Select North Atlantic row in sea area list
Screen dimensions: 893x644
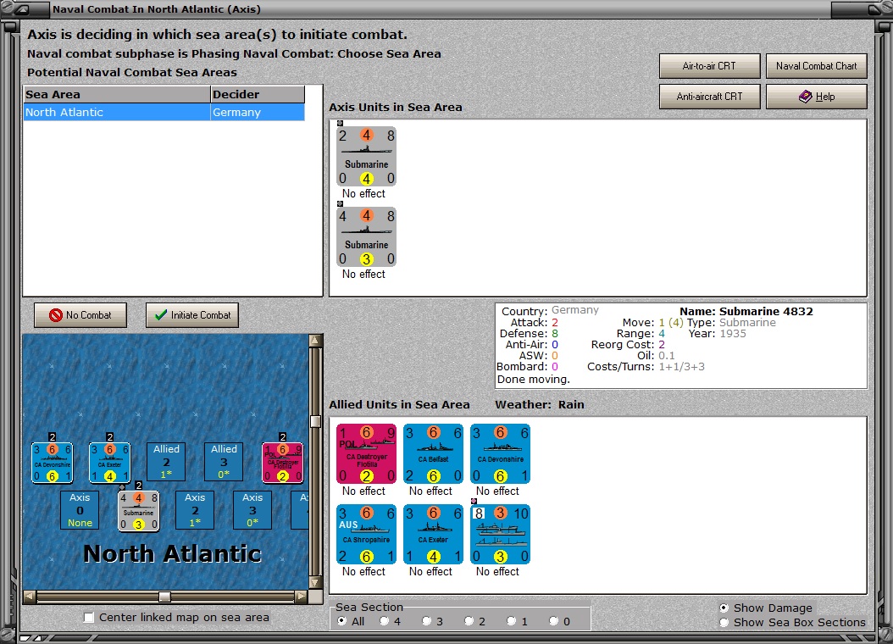click(x=164, y=112)
